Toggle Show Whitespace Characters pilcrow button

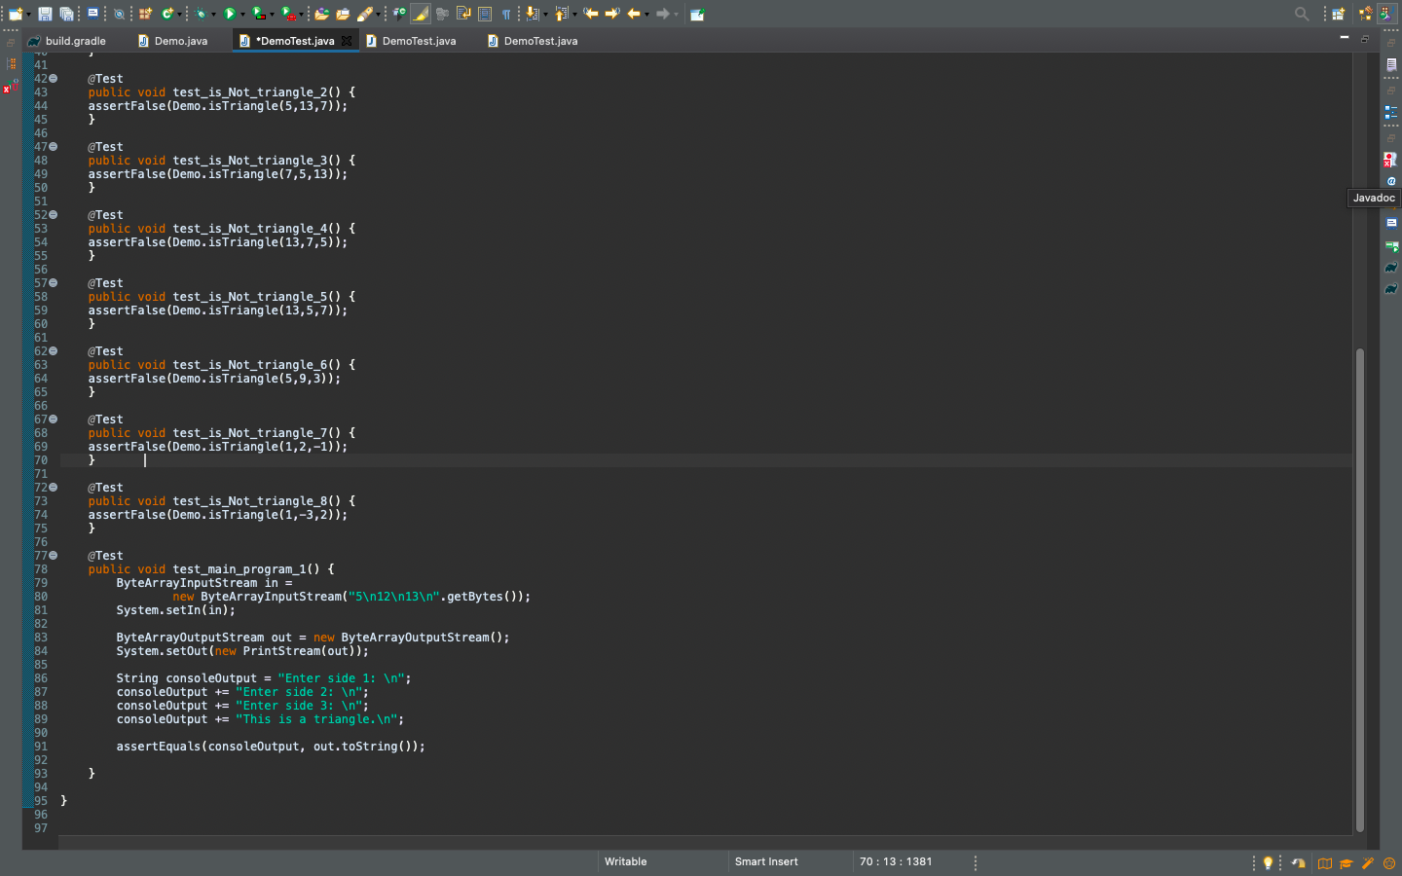pos(506,14)
